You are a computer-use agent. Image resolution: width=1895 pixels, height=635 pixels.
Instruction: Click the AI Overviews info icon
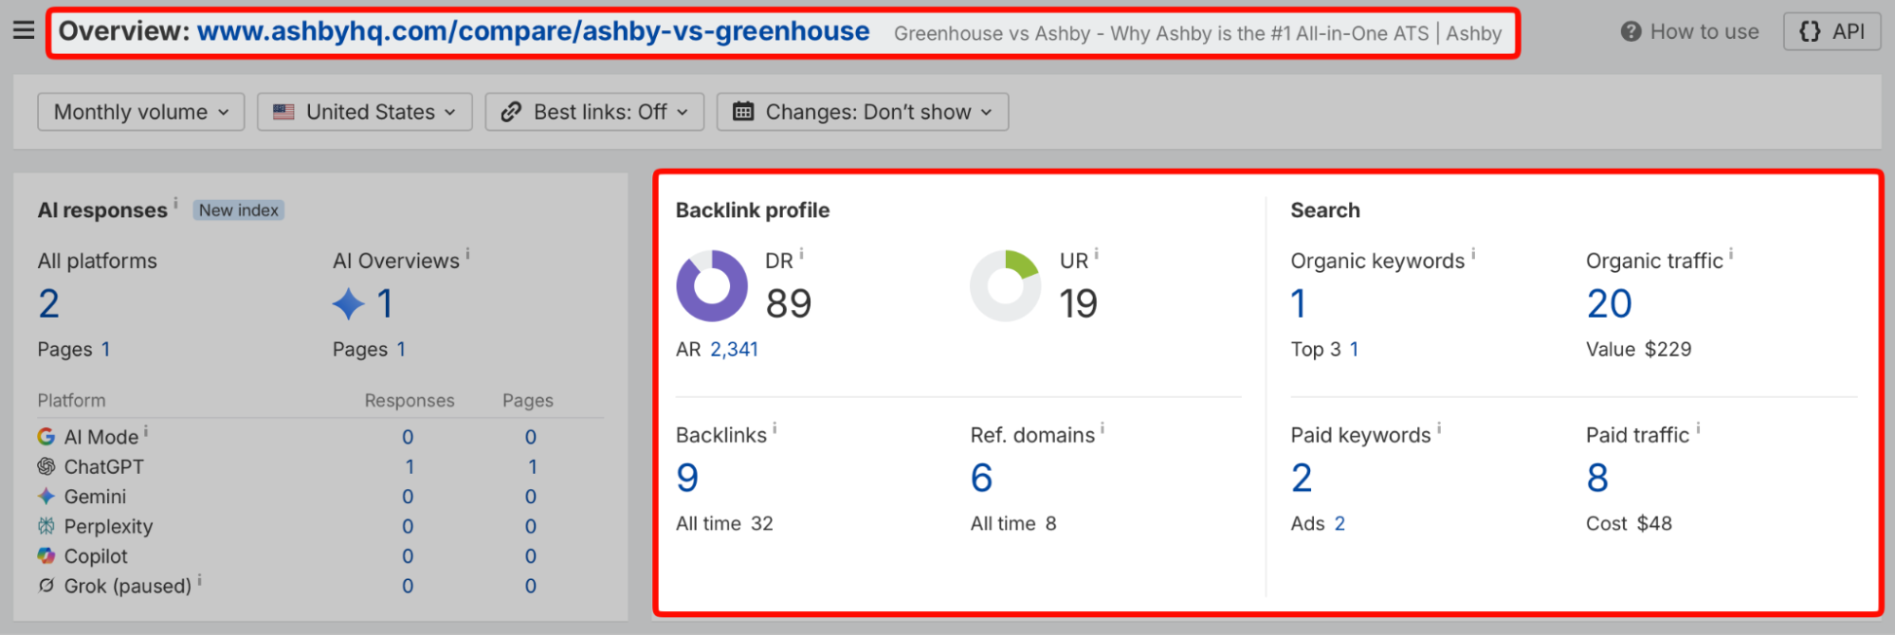click(x=467, y=253)
